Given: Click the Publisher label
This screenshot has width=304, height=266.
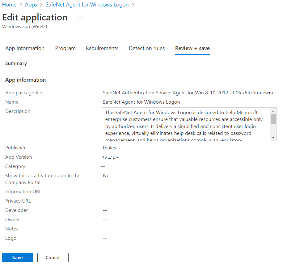Looking at the screenshot, I should (15, 148).
